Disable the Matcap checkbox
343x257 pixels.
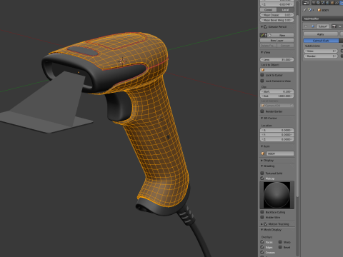262,178
